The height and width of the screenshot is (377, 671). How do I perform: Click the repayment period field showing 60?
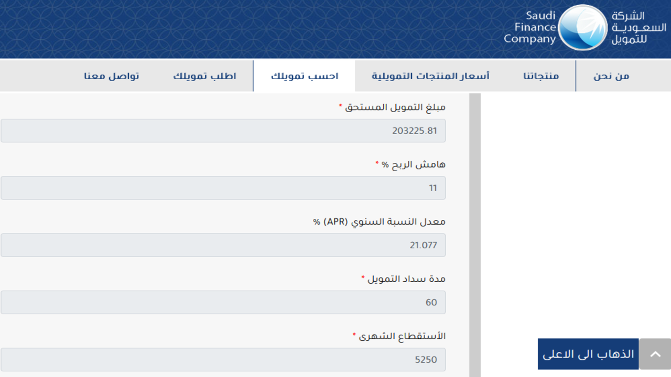coord(223,302)
